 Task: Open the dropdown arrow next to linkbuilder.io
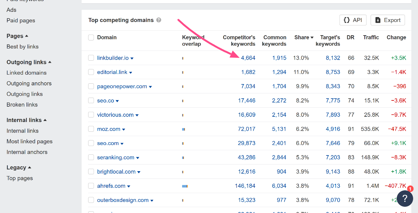132,59
